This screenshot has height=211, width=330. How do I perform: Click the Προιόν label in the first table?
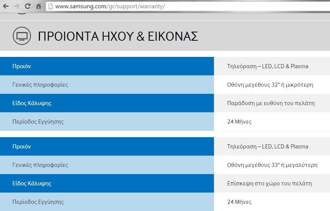(x=21, y=66)
